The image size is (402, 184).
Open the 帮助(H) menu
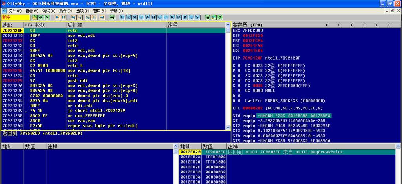pos(116,11)
